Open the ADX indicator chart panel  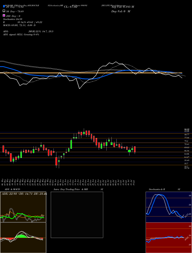(23, 207)
